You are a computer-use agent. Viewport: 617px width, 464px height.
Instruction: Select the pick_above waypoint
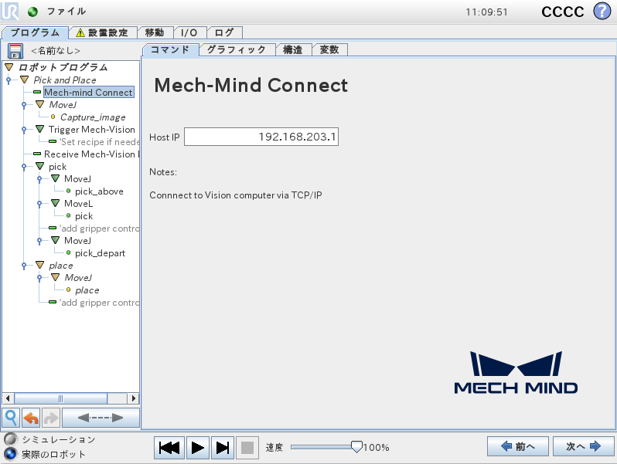click(x=99, y=191)
